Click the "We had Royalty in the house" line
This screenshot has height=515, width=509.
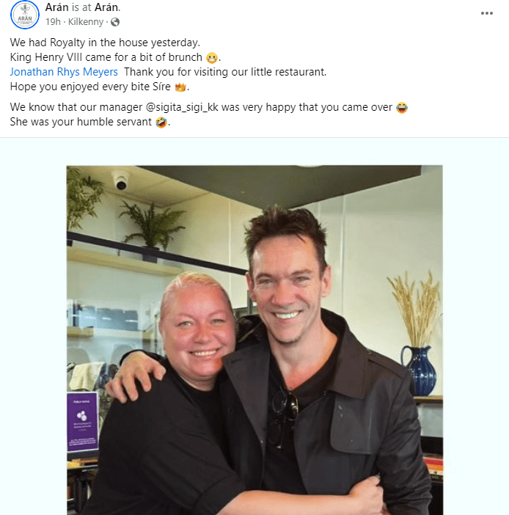[105, 43]
